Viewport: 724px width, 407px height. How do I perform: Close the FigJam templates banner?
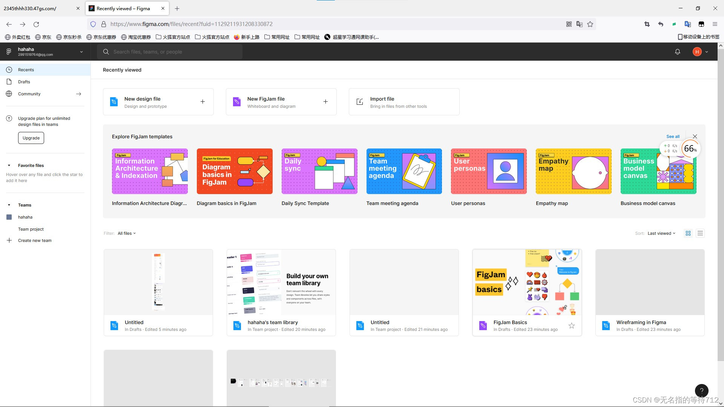click(695, 136)
